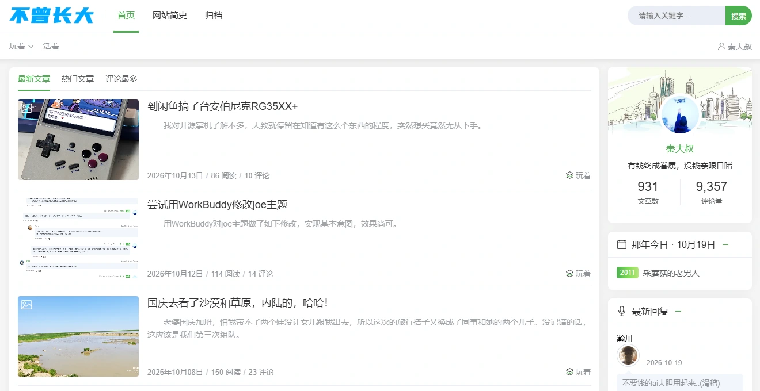Click the keyword search input field

click(677, 16)
